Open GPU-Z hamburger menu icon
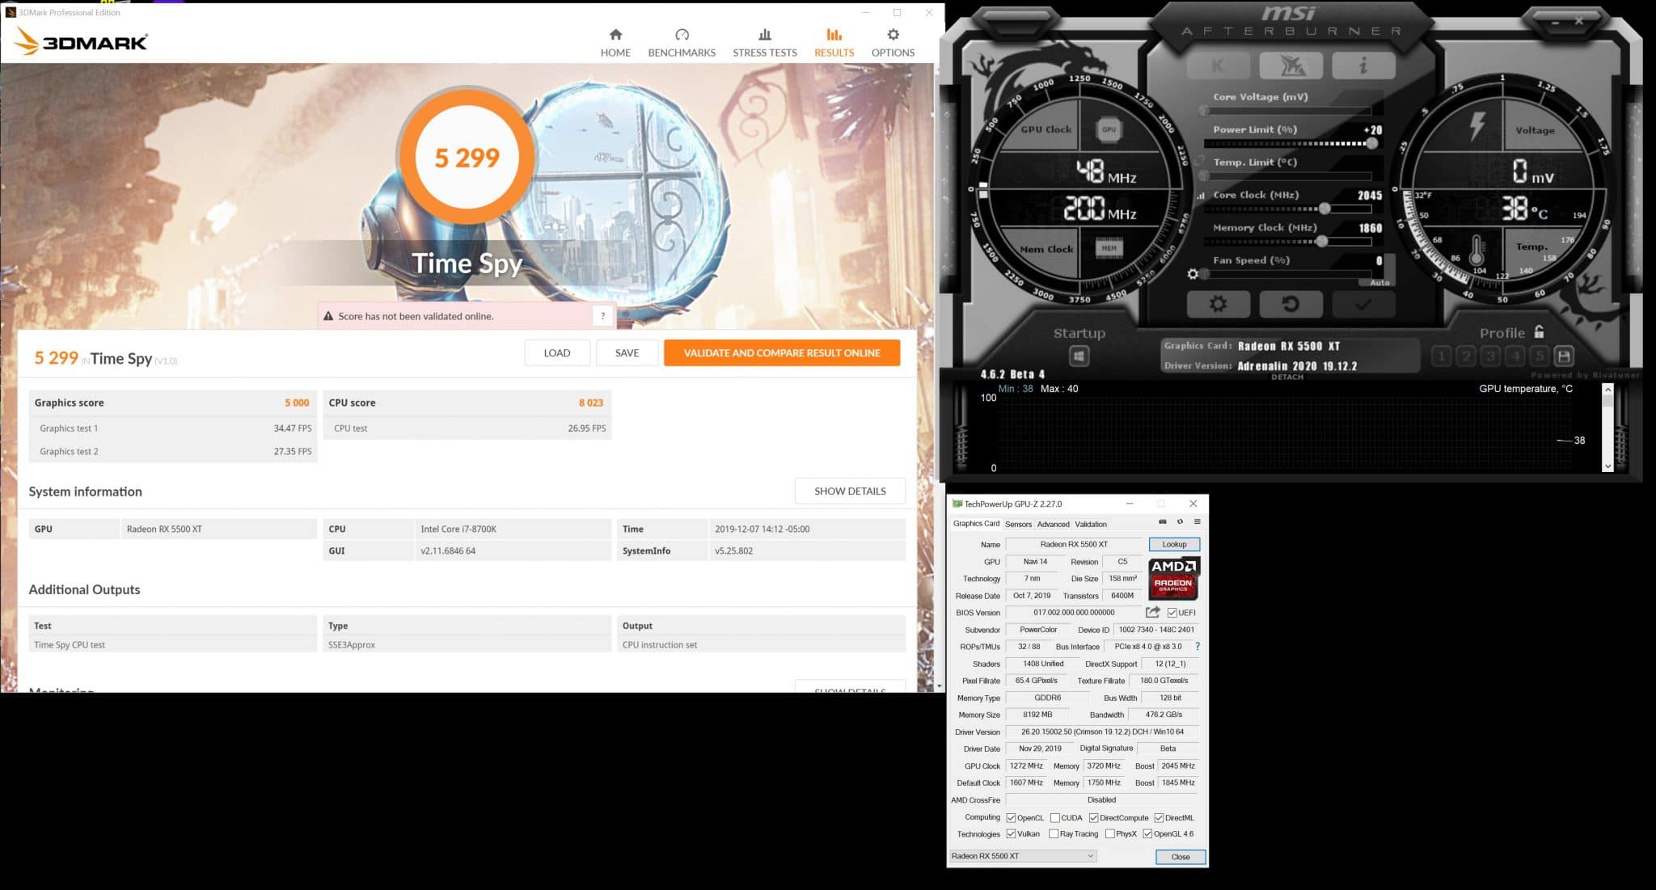The width and height of the screenshot is (1656, 890). pyautogui.click(x=1197, y=522)
